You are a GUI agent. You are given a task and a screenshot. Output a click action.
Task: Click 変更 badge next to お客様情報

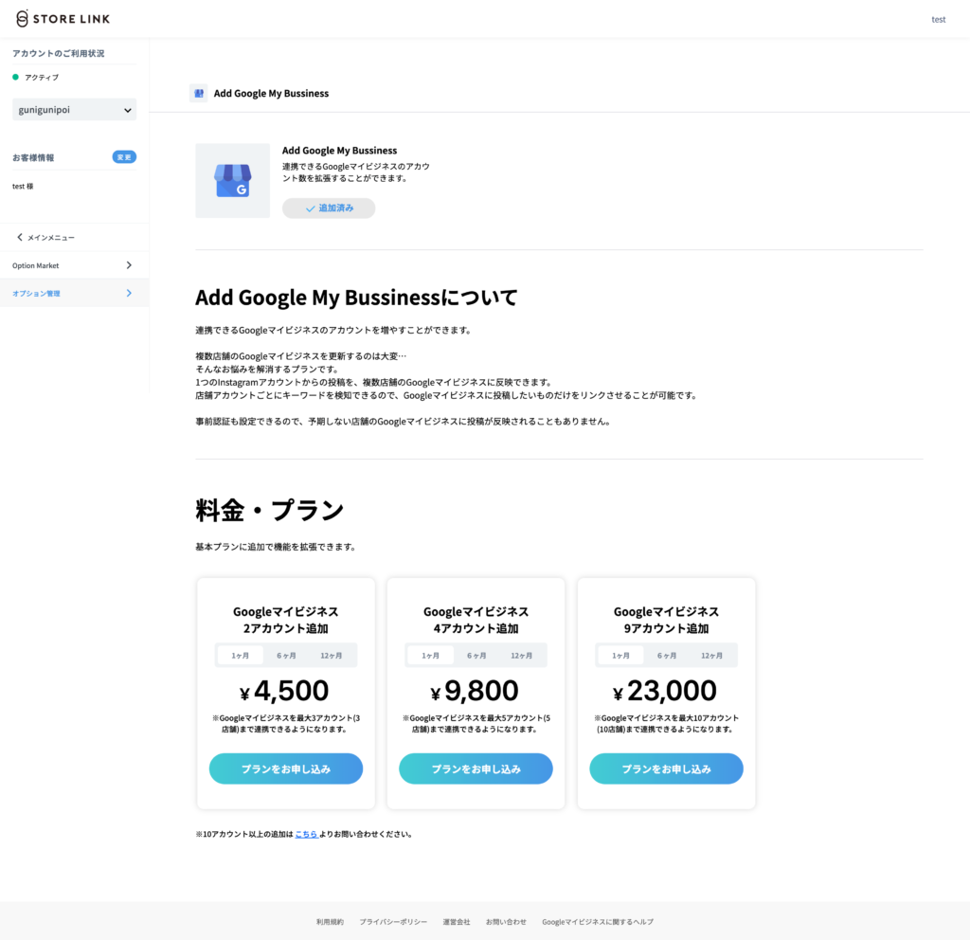tap(124, 157)
